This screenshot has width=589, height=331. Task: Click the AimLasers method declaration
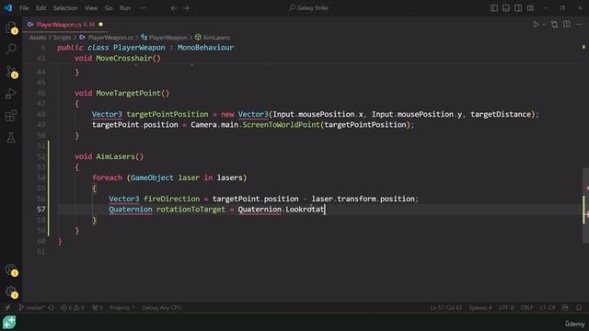[109, 156]
